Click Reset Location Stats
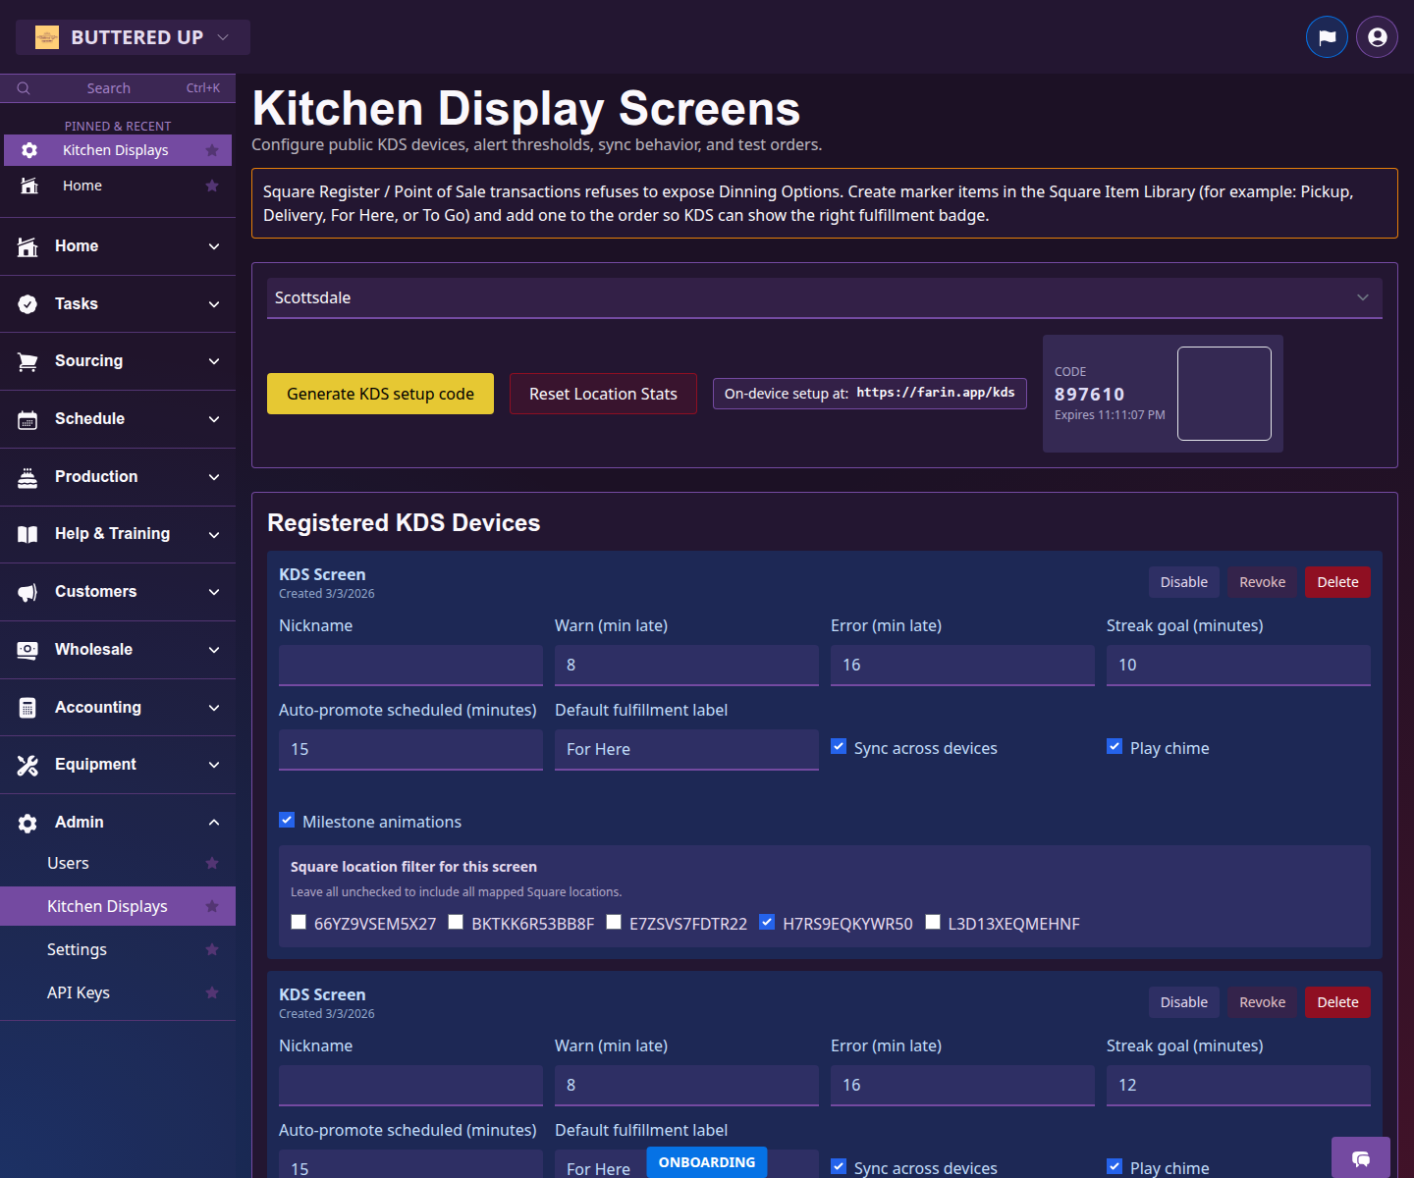Viewport: 1414px width, 1178px height. tap(603, 394)
